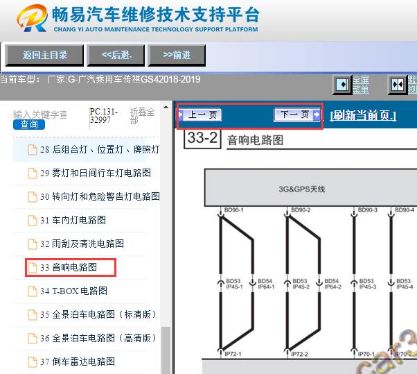Click the BD90-1 connector label
This screenshot has width=417, height=374.
coord(233,210)
